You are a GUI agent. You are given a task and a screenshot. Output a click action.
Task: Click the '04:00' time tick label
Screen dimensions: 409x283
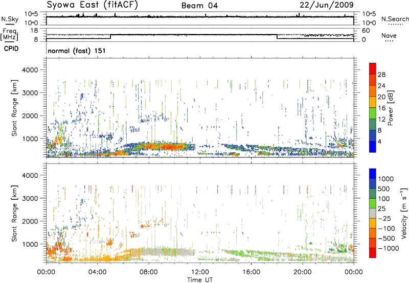pyautogui.click(x=98, y=272)
